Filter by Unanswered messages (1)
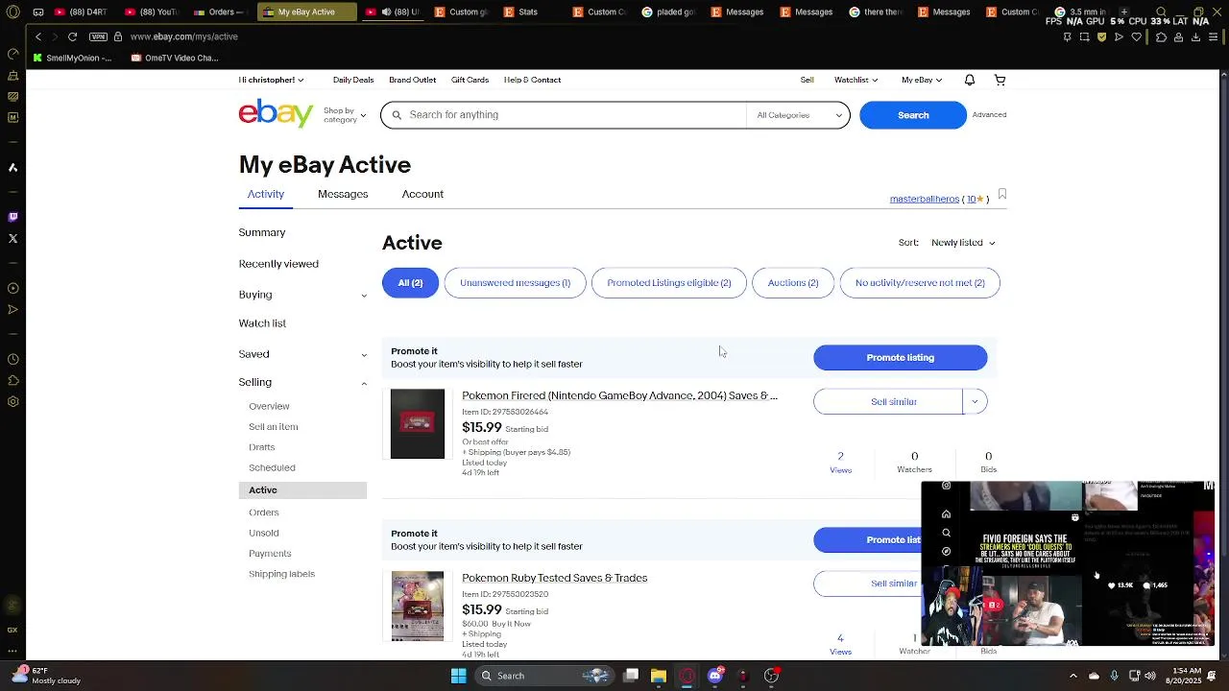The image size is (1229, 691). (x=515, y=282)
